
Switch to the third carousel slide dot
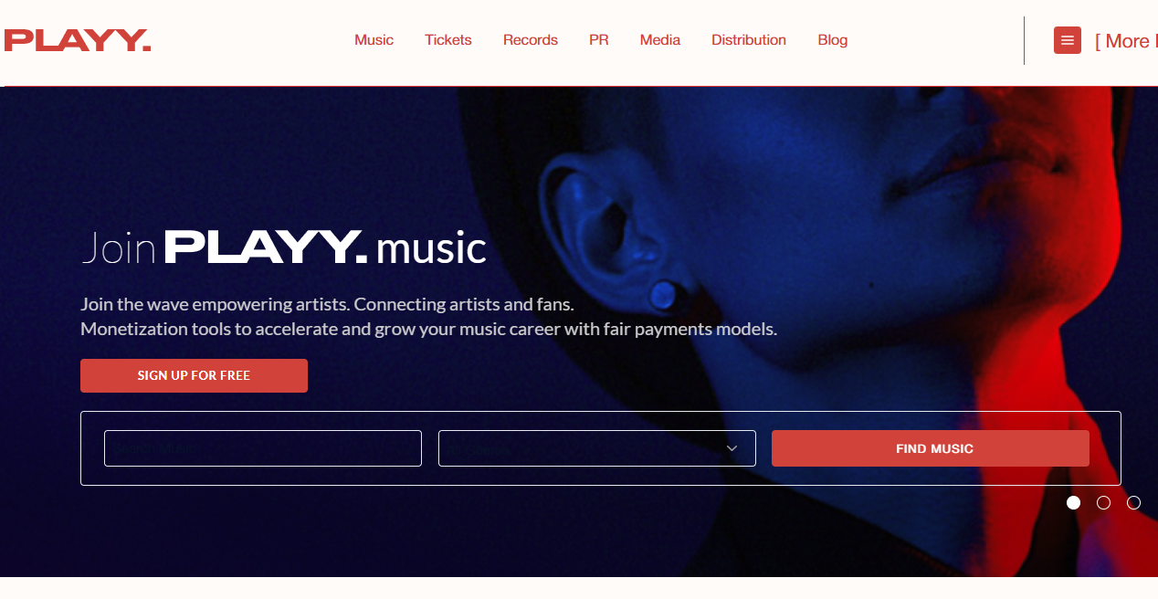coord(1133,502)
